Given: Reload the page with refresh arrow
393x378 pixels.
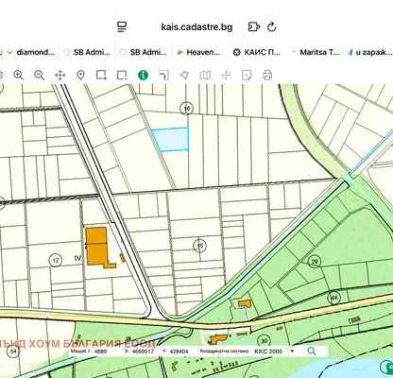Looking at the screenshot, I should click(x=272, y=27).
